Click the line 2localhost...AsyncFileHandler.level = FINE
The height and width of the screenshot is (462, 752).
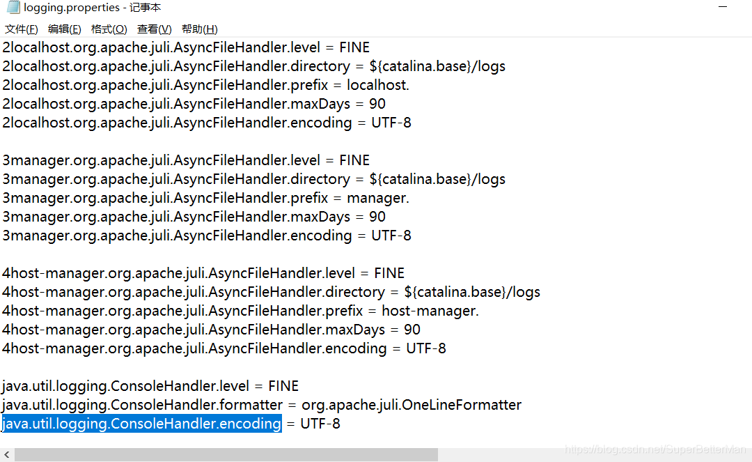(x=186, y=47)
